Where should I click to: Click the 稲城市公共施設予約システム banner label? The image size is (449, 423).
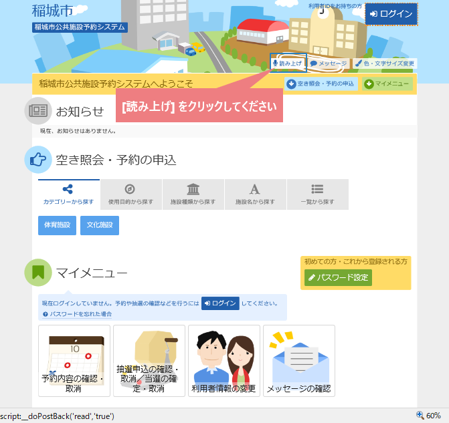80,27
